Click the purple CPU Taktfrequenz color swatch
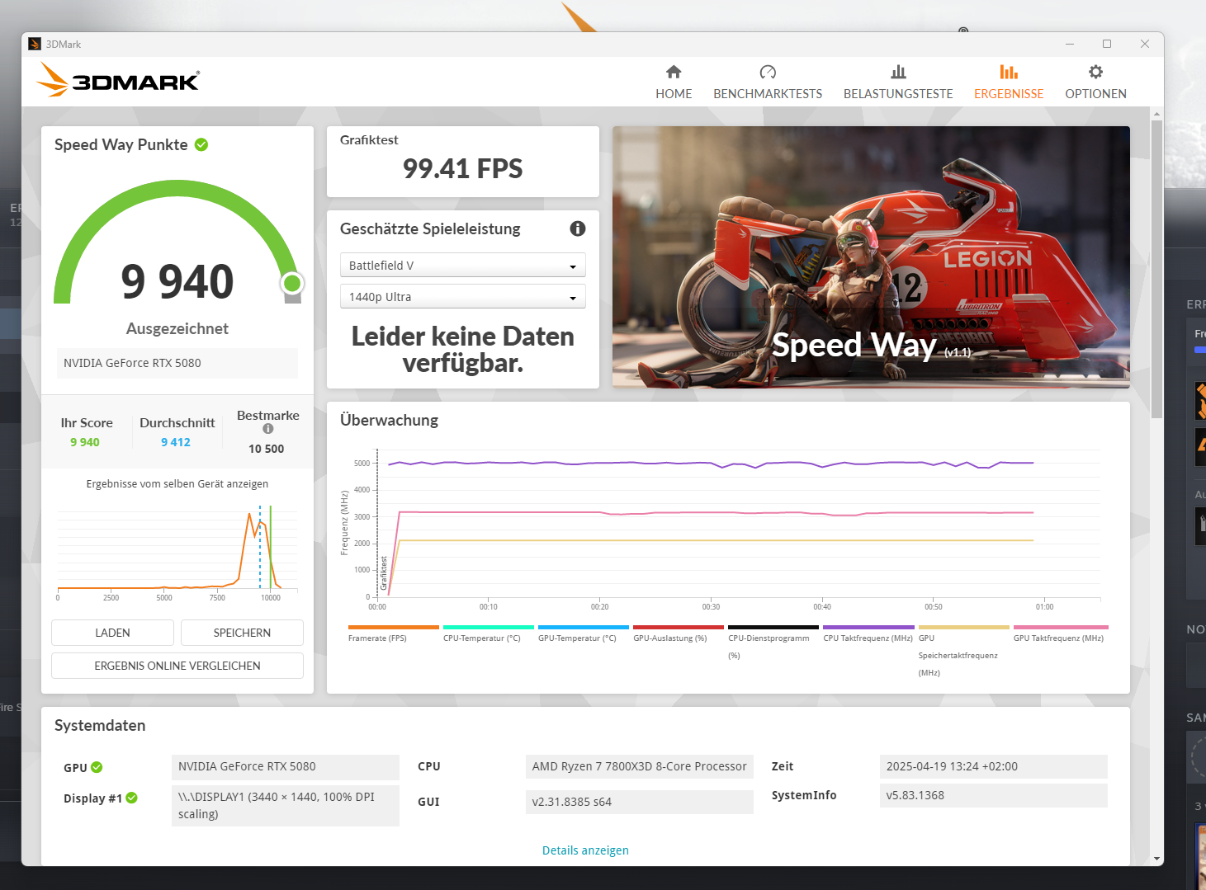 (868, 627)
